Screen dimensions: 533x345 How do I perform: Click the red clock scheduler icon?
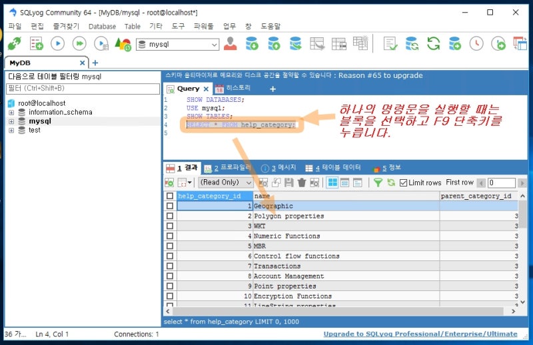pyautogui.click(x=476, y=43)
